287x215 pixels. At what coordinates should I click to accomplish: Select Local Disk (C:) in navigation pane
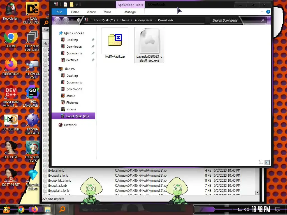click(73, 116)
